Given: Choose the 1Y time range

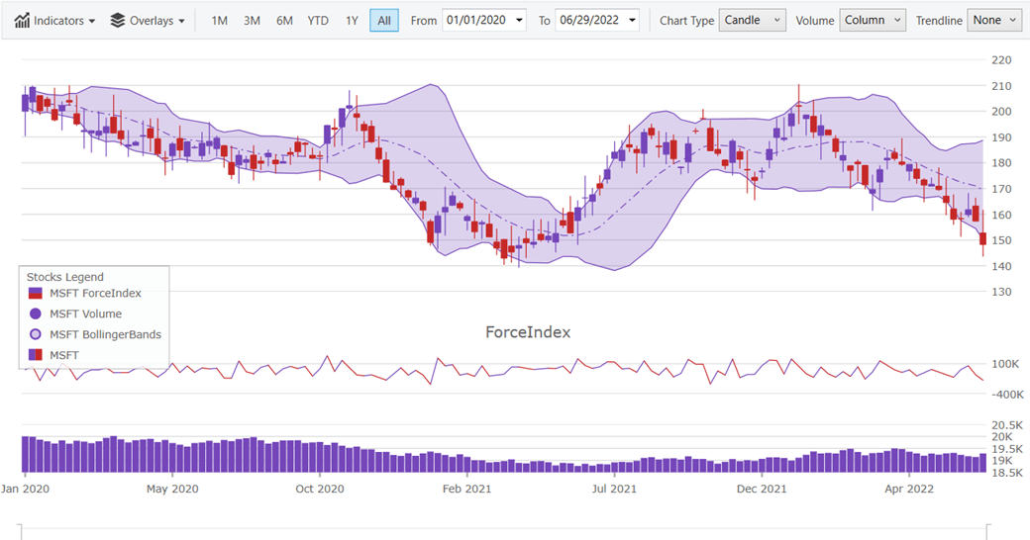Looking at the screenshot, I should pos(353,21).
